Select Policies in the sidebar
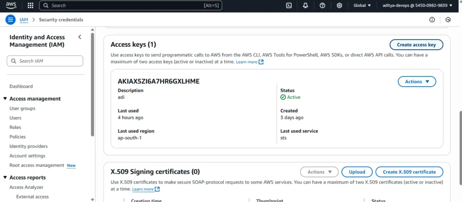Viewport: 462px width, 202px height. pyautogui.click(x=18, y=137)
